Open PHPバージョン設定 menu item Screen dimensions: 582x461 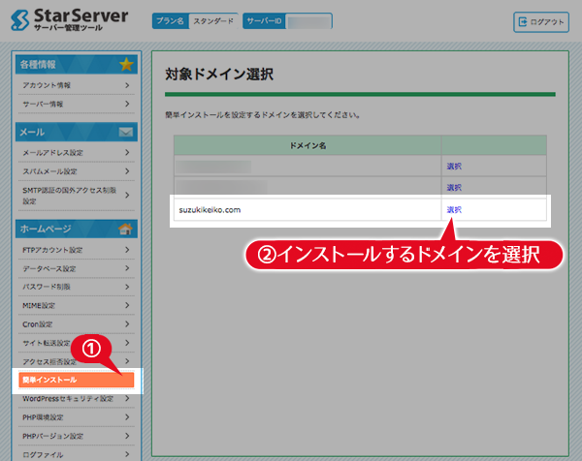(x=76, y=436)
